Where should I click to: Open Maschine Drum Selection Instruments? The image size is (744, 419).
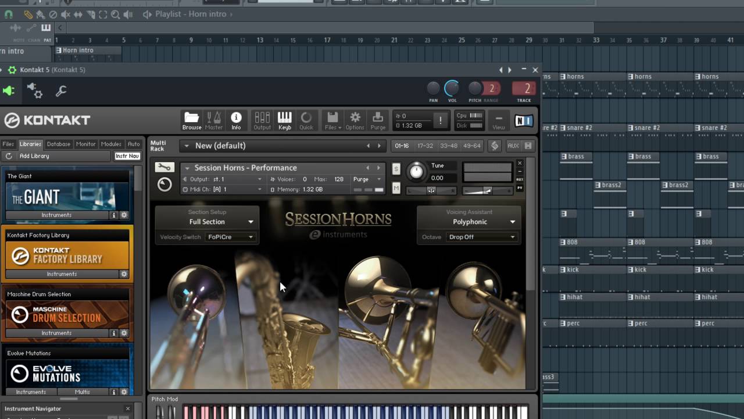[56, 333]
